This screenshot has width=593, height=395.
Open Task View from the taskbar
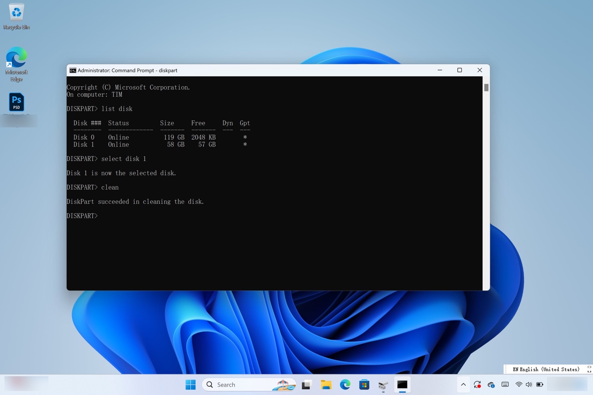(306, 384)
